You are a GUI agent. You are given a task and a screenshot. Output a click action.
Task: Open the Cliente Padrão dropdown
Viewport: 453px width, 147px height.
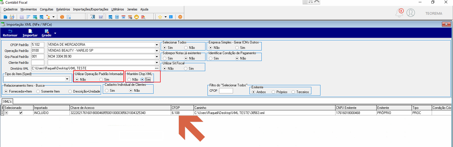[x=157, y=62]
